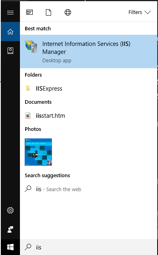Screen dimensions: 158x255
Task: Open the IISExpress folder result
Action: (x=89, y=89)
